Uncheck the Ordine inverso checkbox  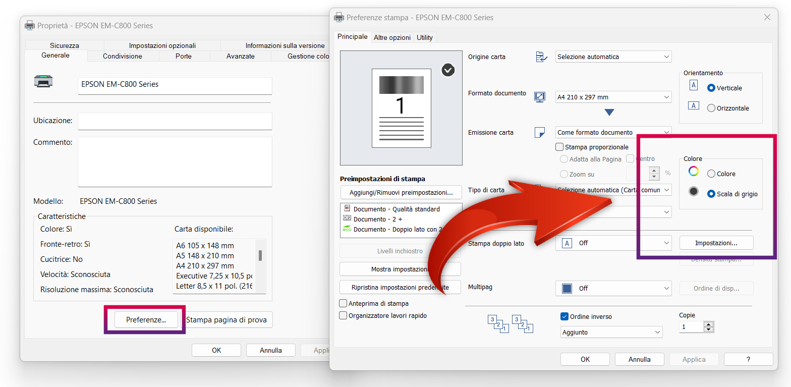564,316
